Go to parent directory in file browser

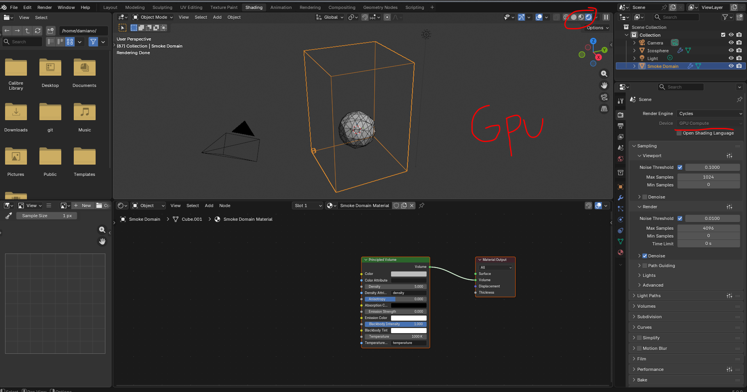[x=27, y=31]
